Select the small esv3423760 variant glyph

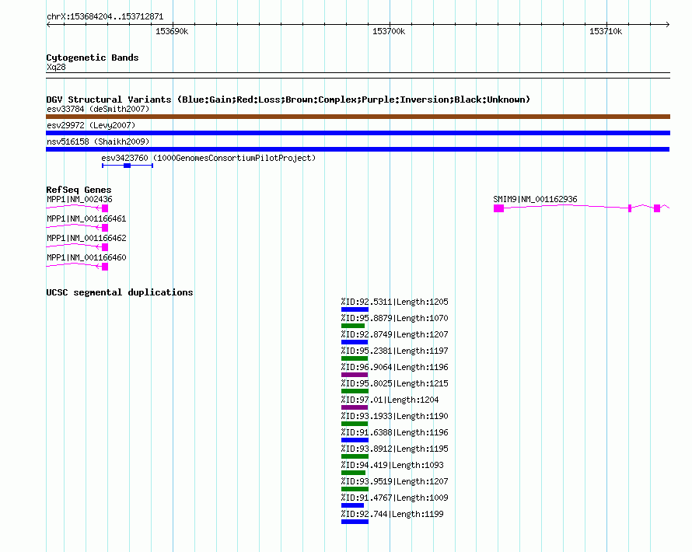pyautogui.click(x=127, y=166)
